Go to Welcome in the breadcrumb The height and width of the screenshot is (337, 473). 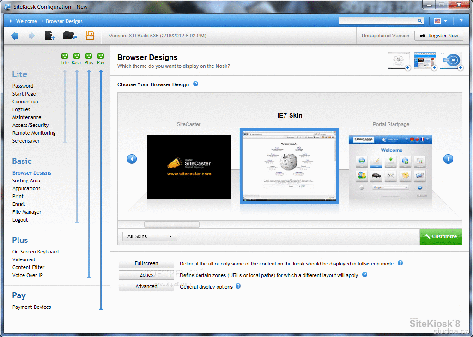26,21
